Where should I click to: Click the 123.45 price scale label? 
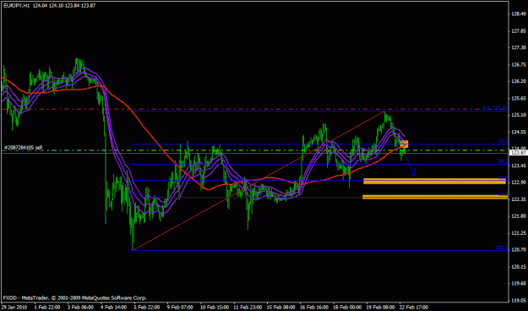point(519,166)
